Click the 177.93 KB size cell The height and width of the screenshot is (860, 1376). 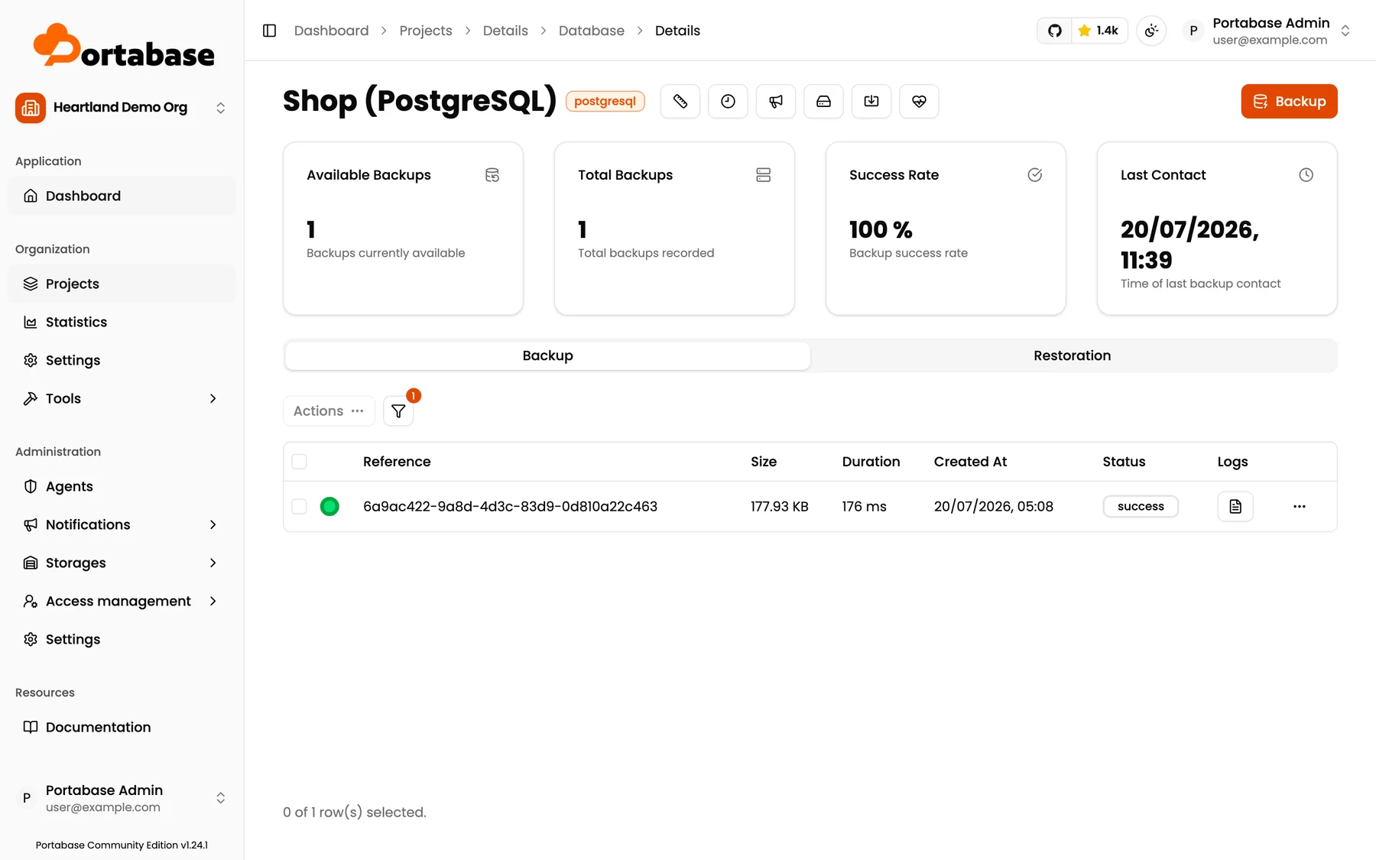[779, 506]
